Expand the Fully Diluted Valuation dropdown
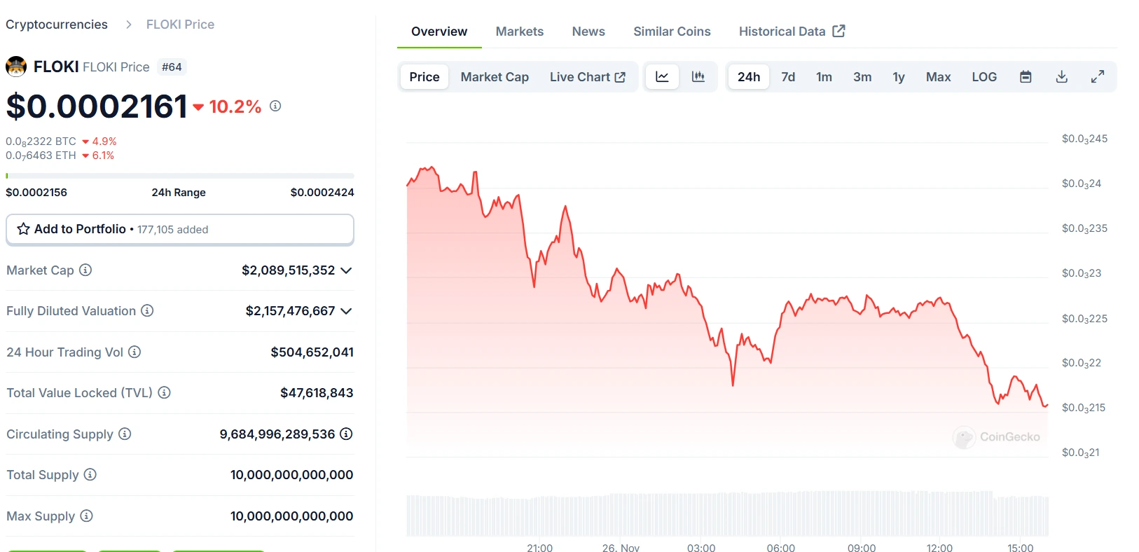Viewport: 1139px width, 552px height. [346, 311]
